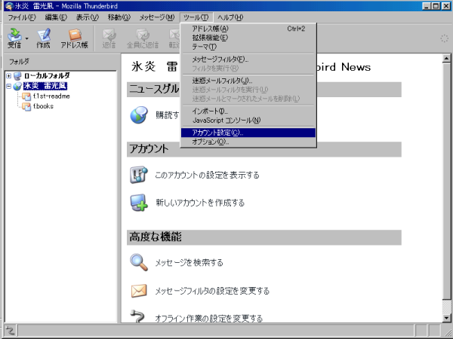
Task: Close the ツール(T) menu
Action: pyautogui.click(x=196, y=17)
